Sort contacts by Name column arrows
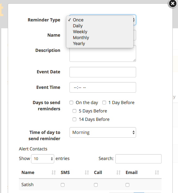Screen dimensions: 178x193 click(x=54, y=172)
